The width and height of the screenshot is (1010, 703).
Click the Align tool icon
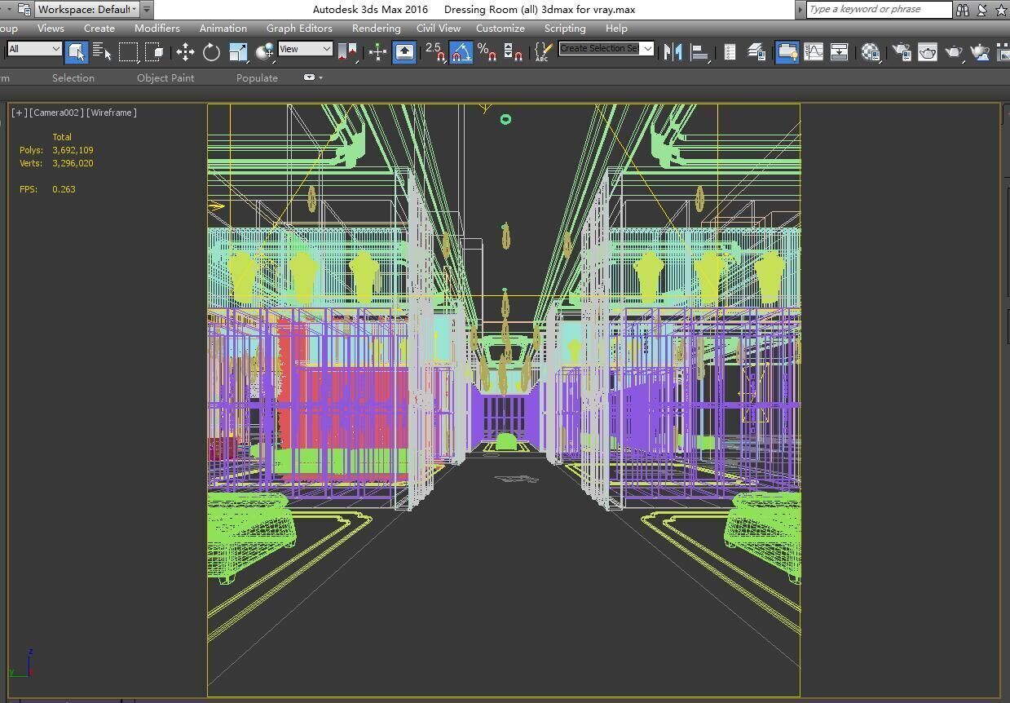(x=699, y=52)
